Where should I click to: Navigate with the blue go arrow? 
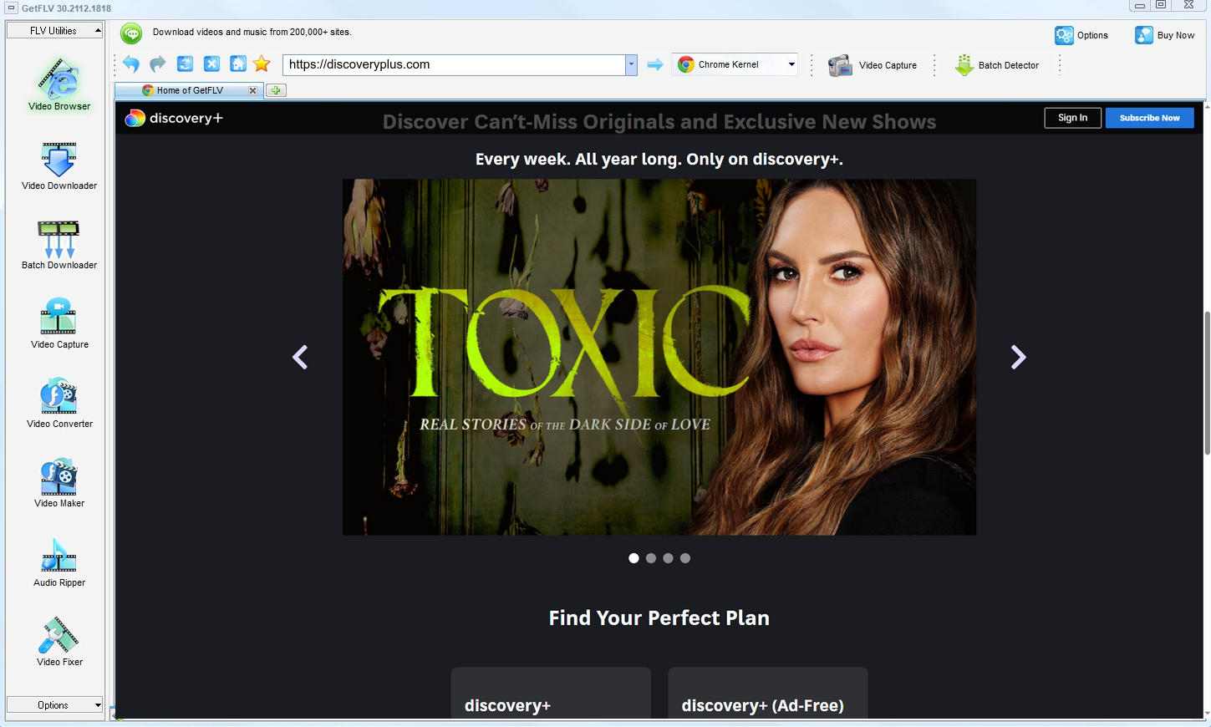pyautogui.click(x=655, y=64)
